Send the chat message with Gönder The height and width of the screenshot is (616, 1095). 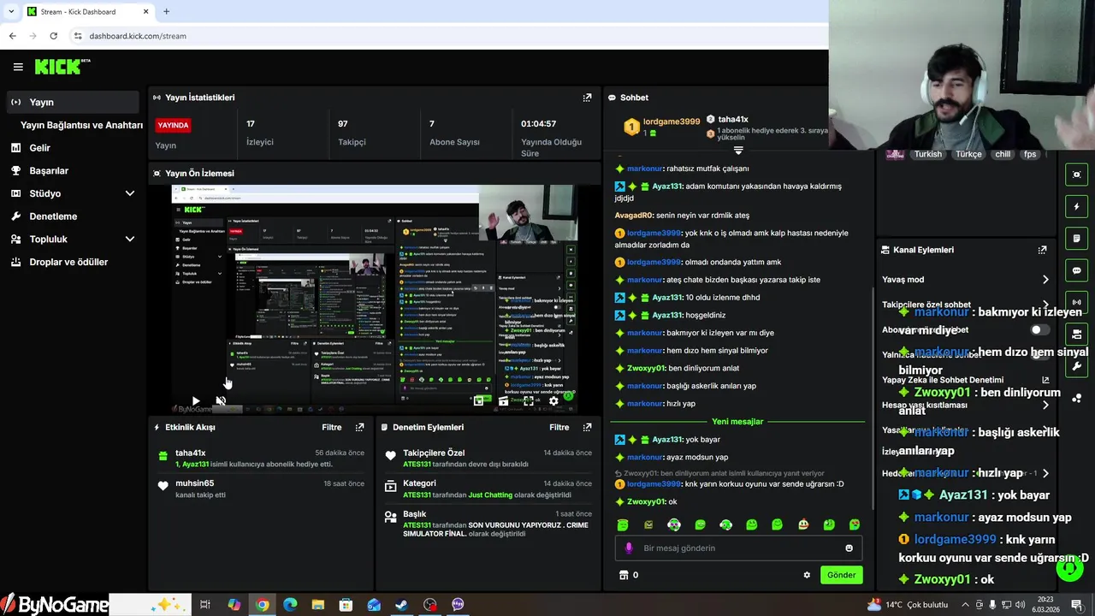841,575
